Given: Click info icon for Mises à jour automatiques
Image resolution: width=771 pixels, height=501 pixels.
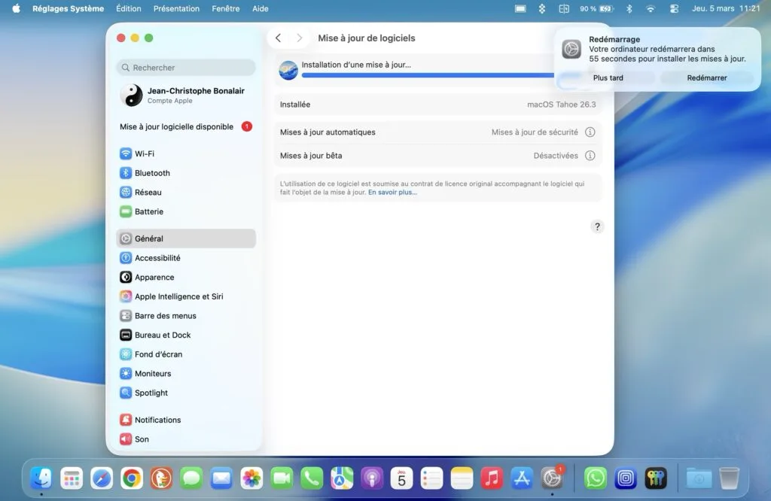Looking at the screenshot, I should 590,132.
